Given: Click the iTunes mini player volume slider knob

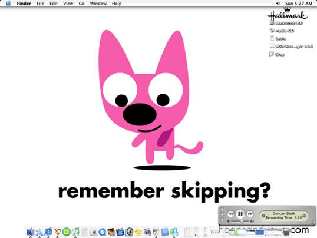Looking at the screenshot, I should point(242,222).
